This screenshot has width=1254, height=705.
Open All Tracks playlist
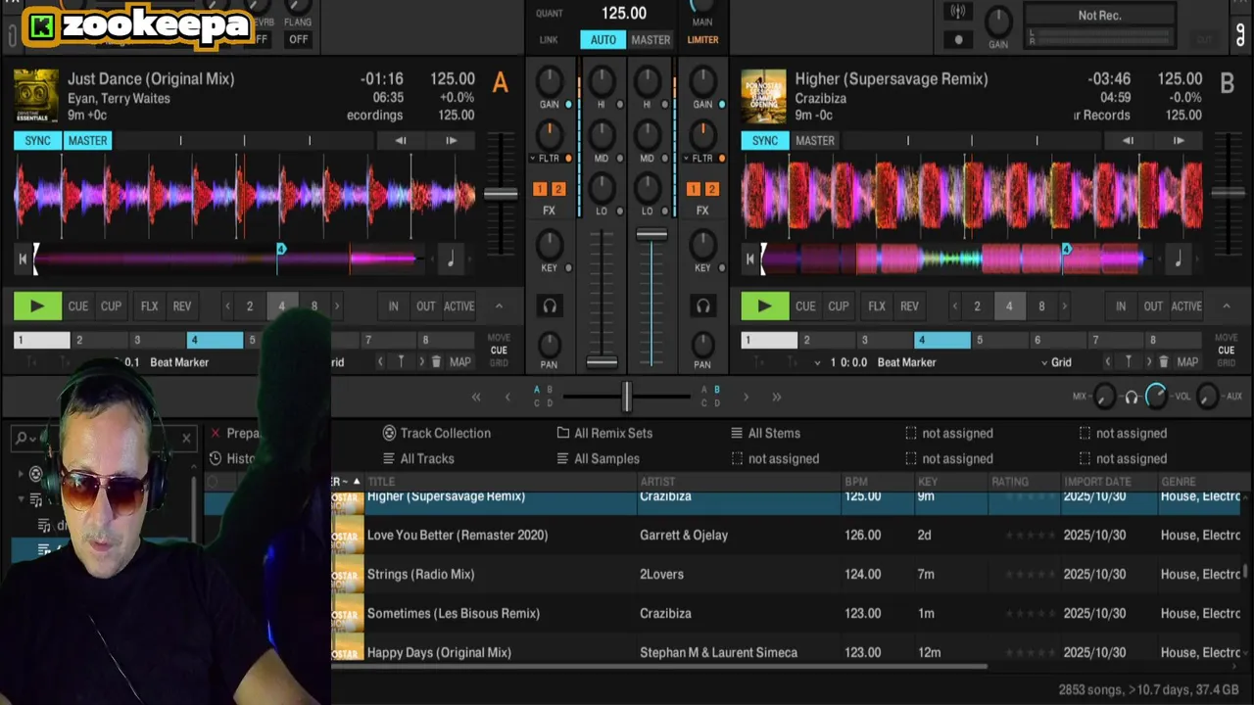point(418,458)
